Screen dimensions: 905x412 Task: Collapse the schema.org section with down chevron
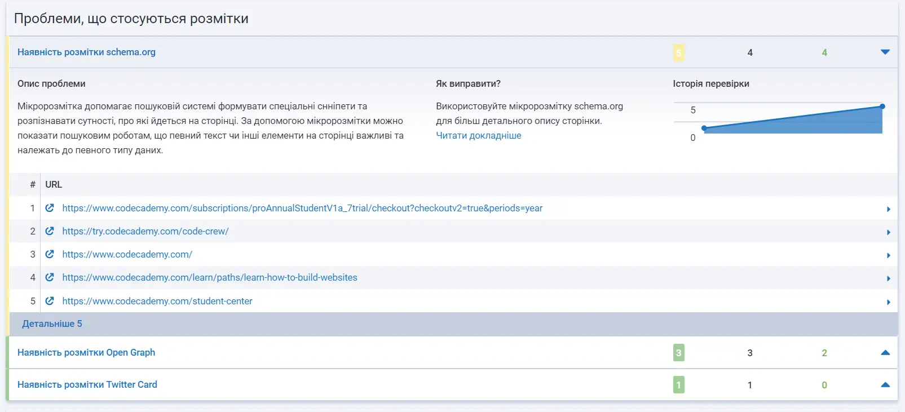885,52
